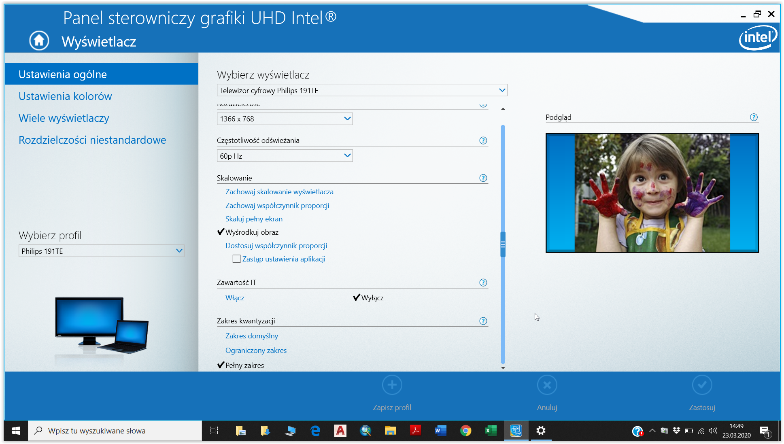
Task: Click the settings scrollbar thumb
Action: click(x=503, y=244)
